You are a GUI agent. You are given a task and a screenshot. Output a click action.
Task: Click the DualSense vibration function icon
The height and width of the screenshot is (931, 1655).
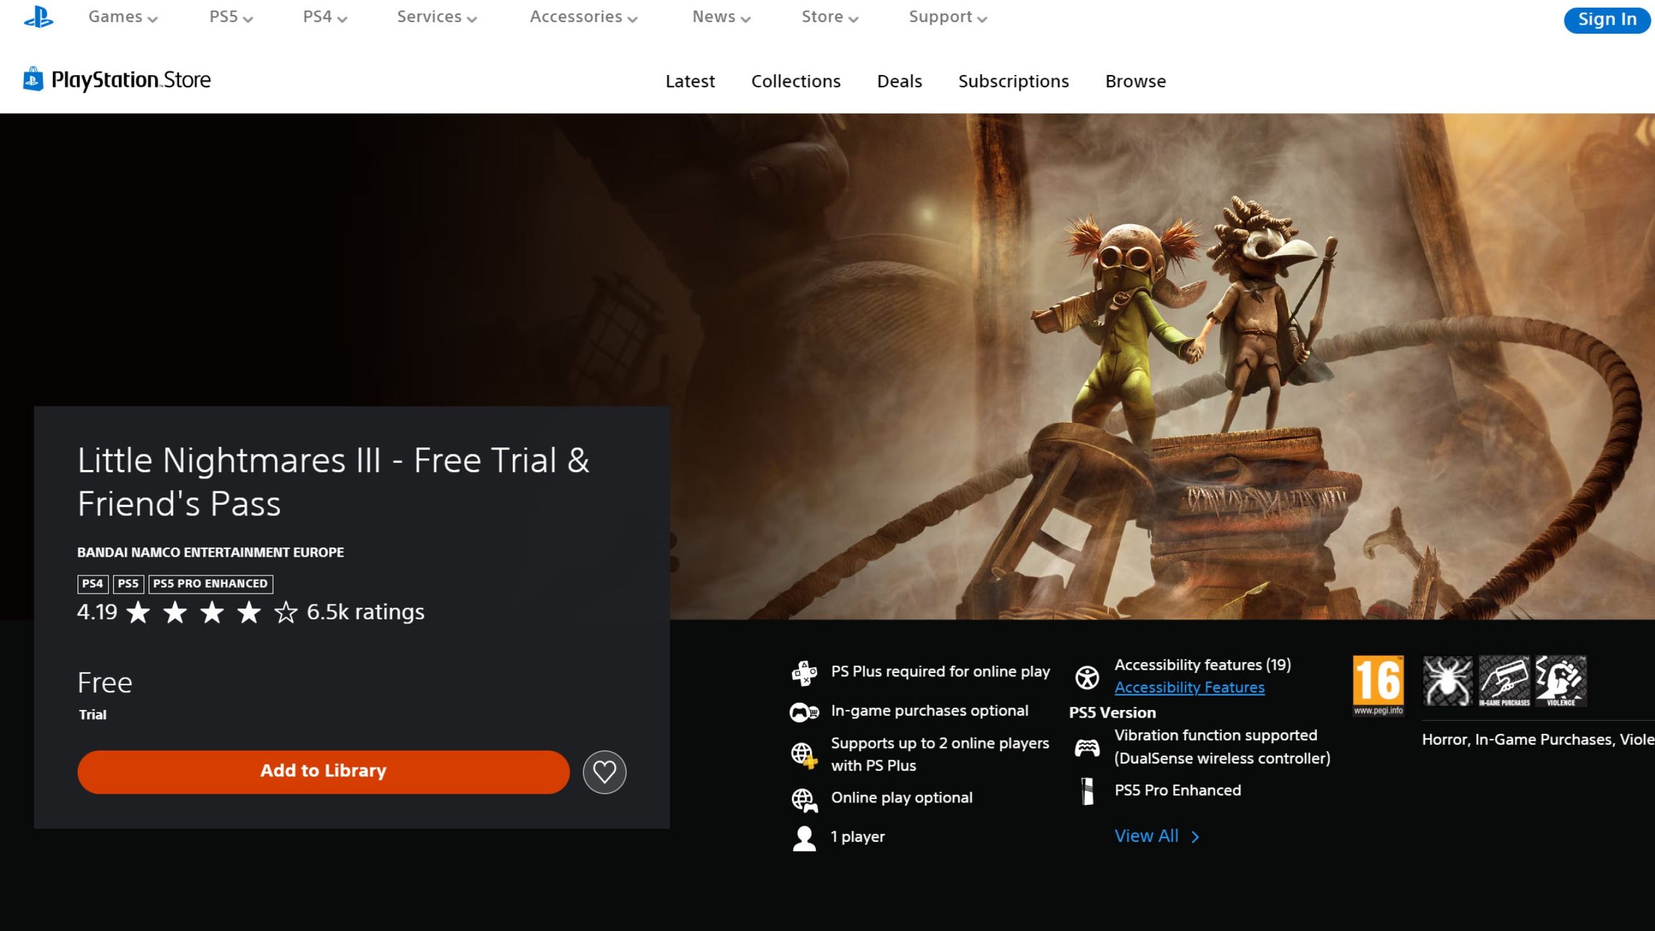1088,747
